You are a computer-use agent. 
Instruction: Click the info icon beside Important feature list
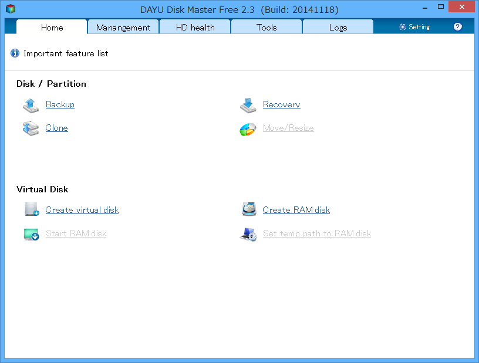(15, 53)
